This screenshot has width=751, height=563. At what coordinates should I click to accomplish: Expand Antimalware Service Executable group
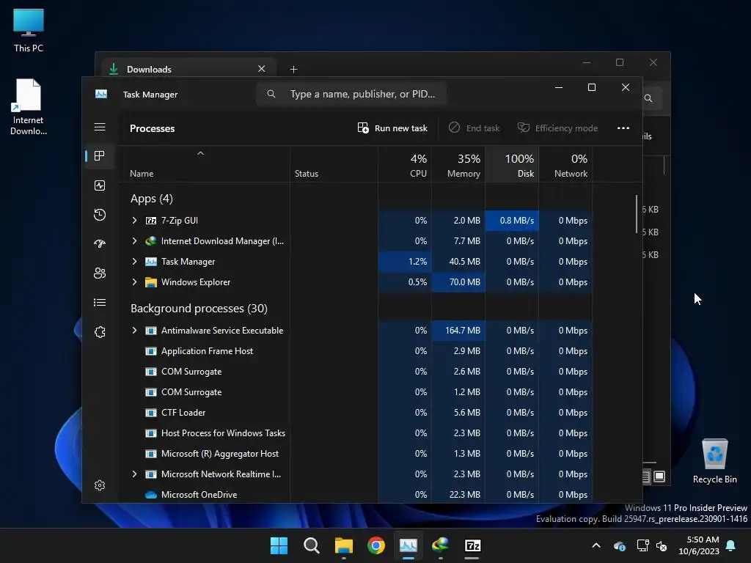click(x=135, y=331)
